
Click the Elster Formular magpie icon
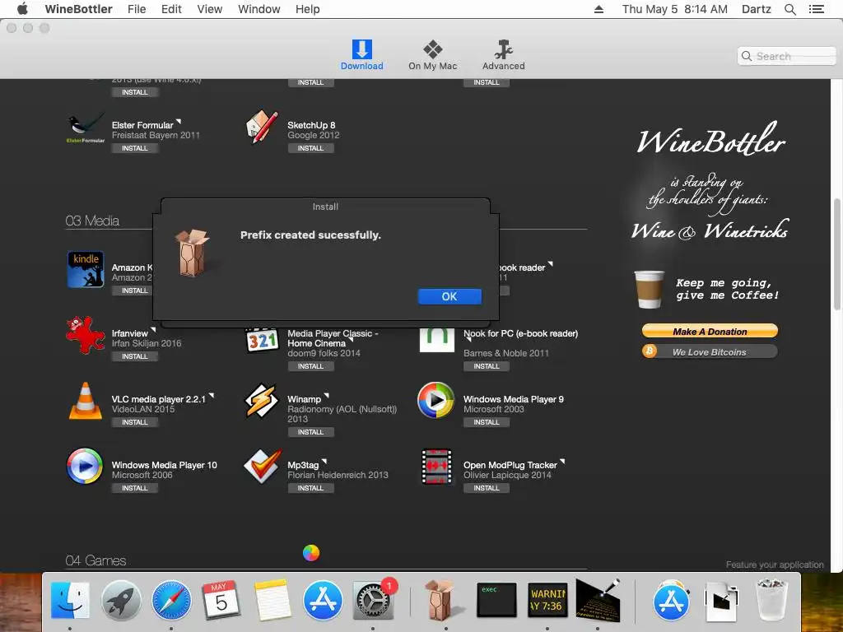(86, 129)
